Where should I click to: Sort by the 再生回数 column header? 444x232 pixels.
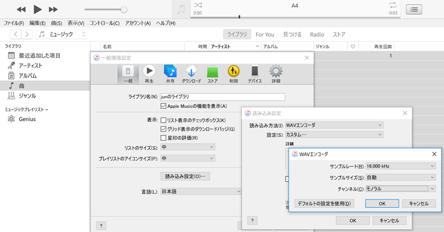pos(376,47)
